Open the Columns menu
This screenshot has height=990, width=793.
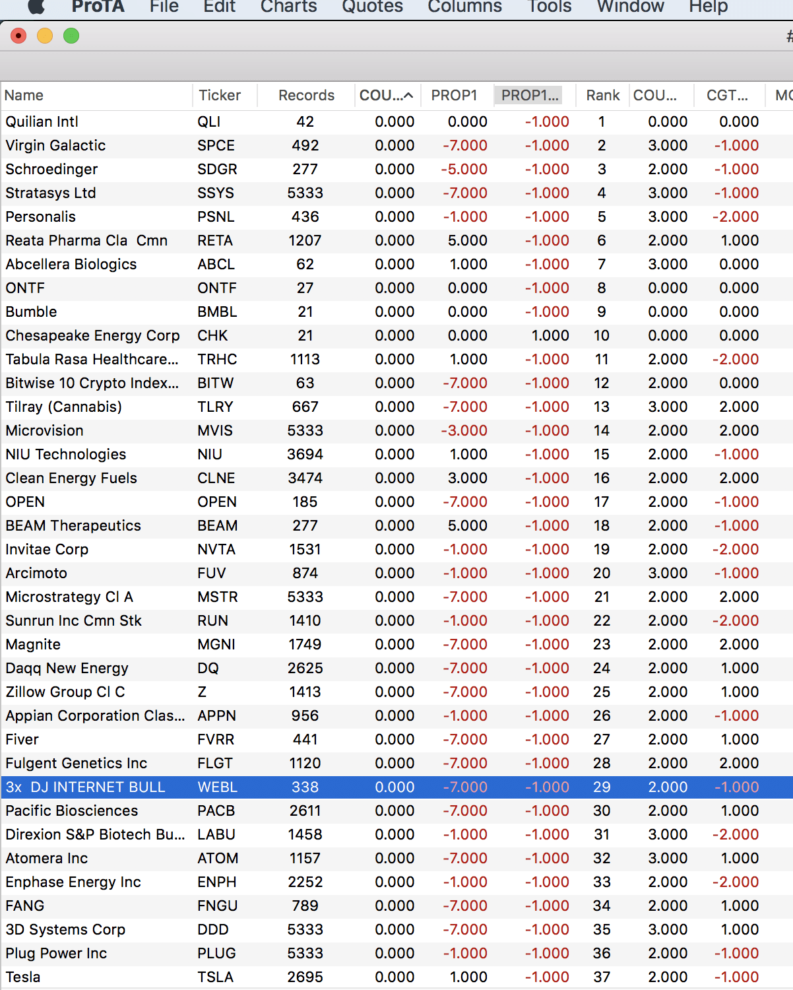click(x=465, y=7)
